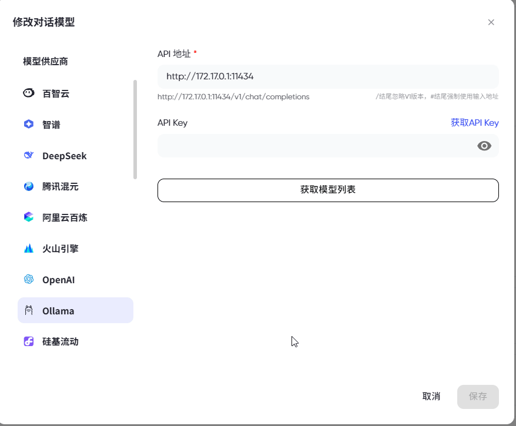
Task: Click the API 地址 input field
Action: coord(327,76)
